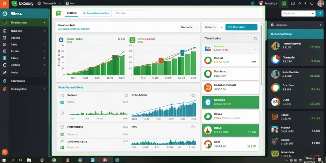Click the green leaf logo in dashboard header

59,13
